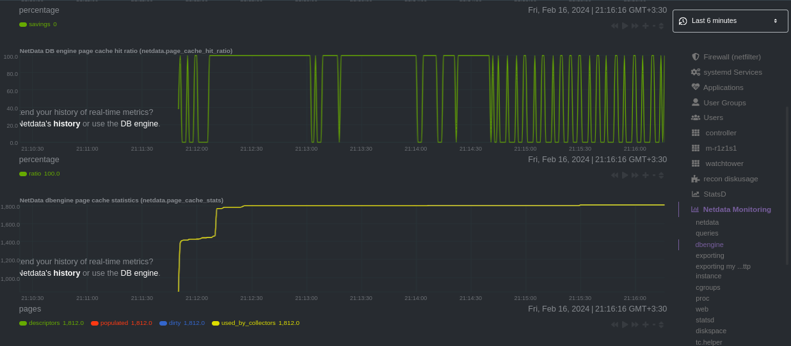
Task: Open Applications heartbeat icon in sidebar
Action: pyautogui.click(x=696, y=87)
